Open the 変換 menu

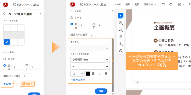tap(137, 5)
